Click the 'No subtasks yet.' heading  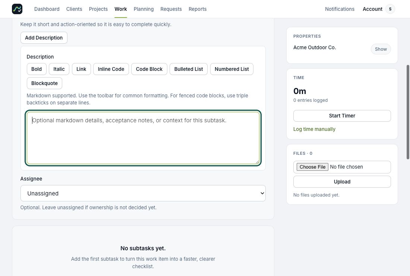tap(143, 248)
